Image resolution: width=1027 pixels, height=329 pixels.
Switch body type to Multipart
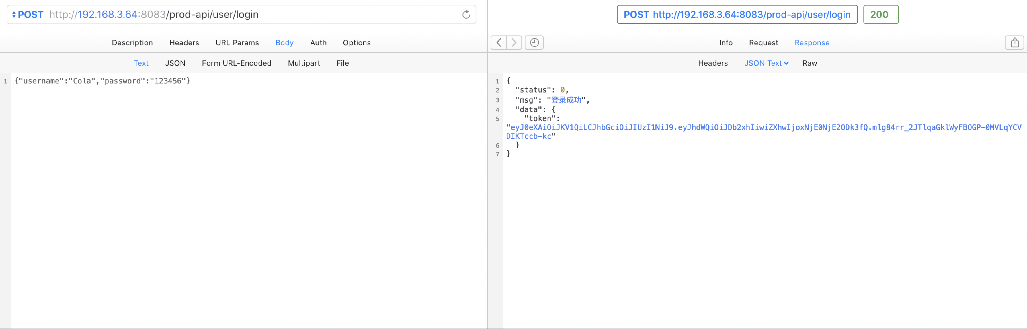tap(304, 63)
